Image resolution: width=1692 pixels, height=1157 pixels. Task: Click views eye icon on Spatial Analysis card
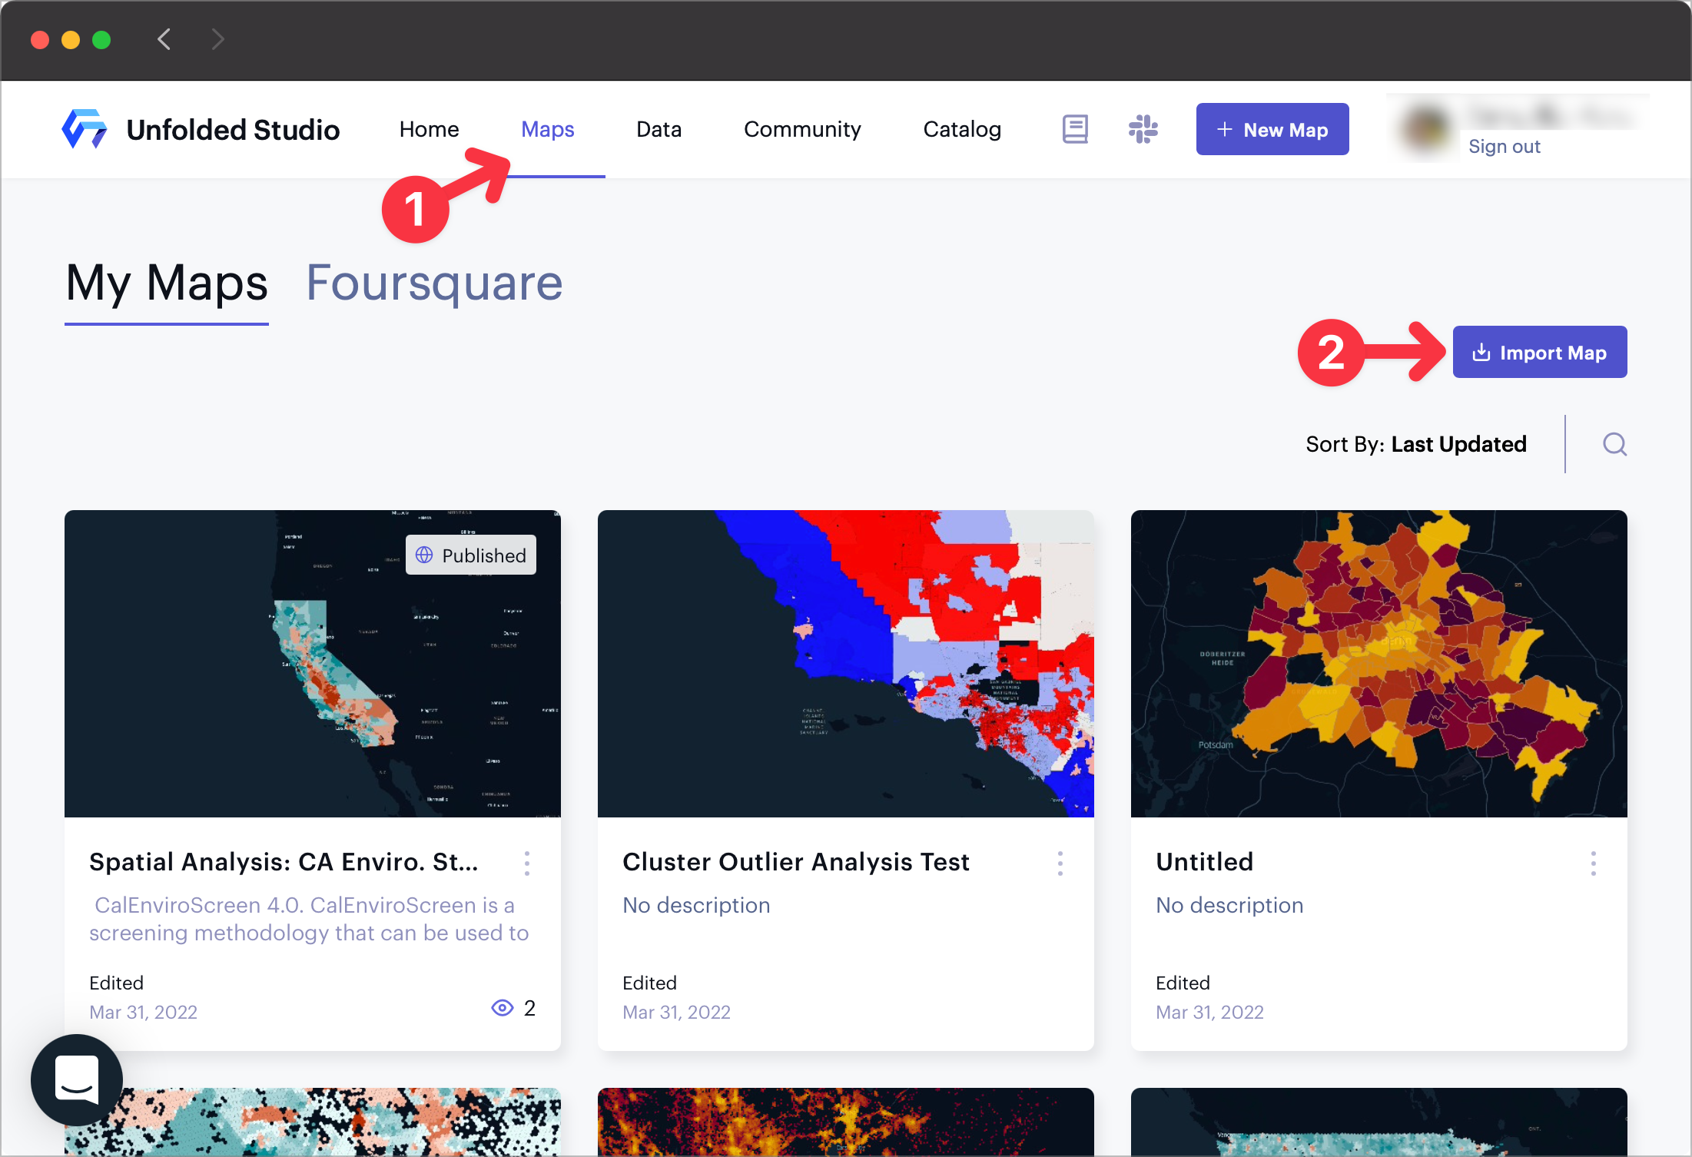coord(502,1008)
